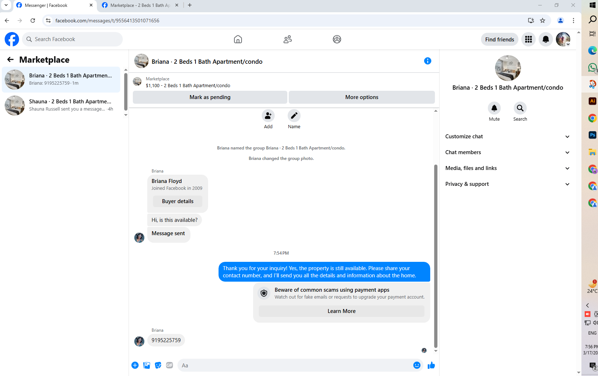Screen dimensions: 598x376
Task: Bookmark this page with the star icon
Action: [543, 21]
